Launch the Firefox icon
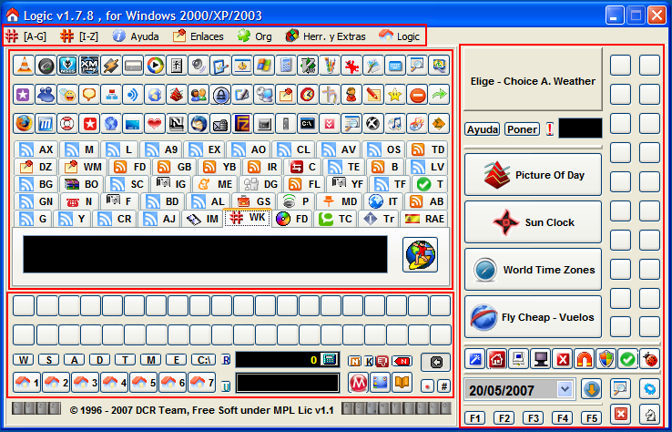This screenshot has height=432, width=672. click(x=24, y=124)
